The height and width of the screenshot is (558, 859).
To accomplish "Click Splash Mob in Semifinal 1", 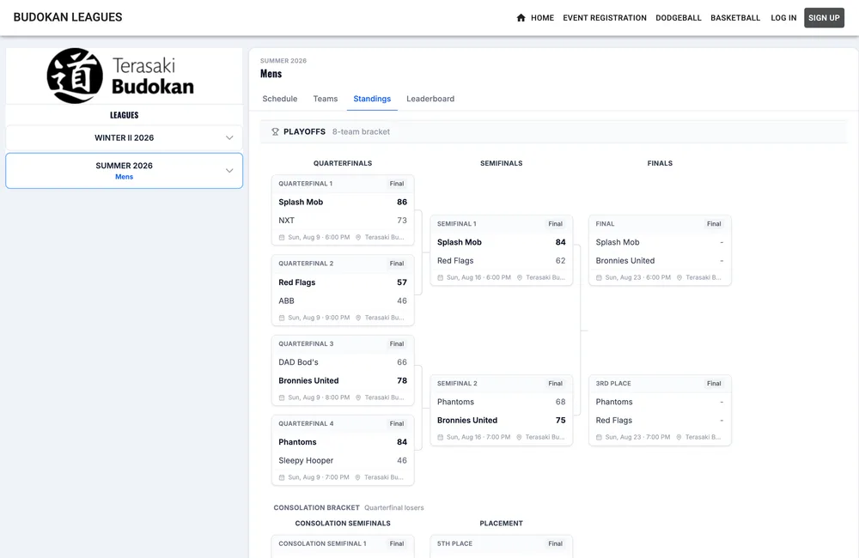I will pos(459,243).
